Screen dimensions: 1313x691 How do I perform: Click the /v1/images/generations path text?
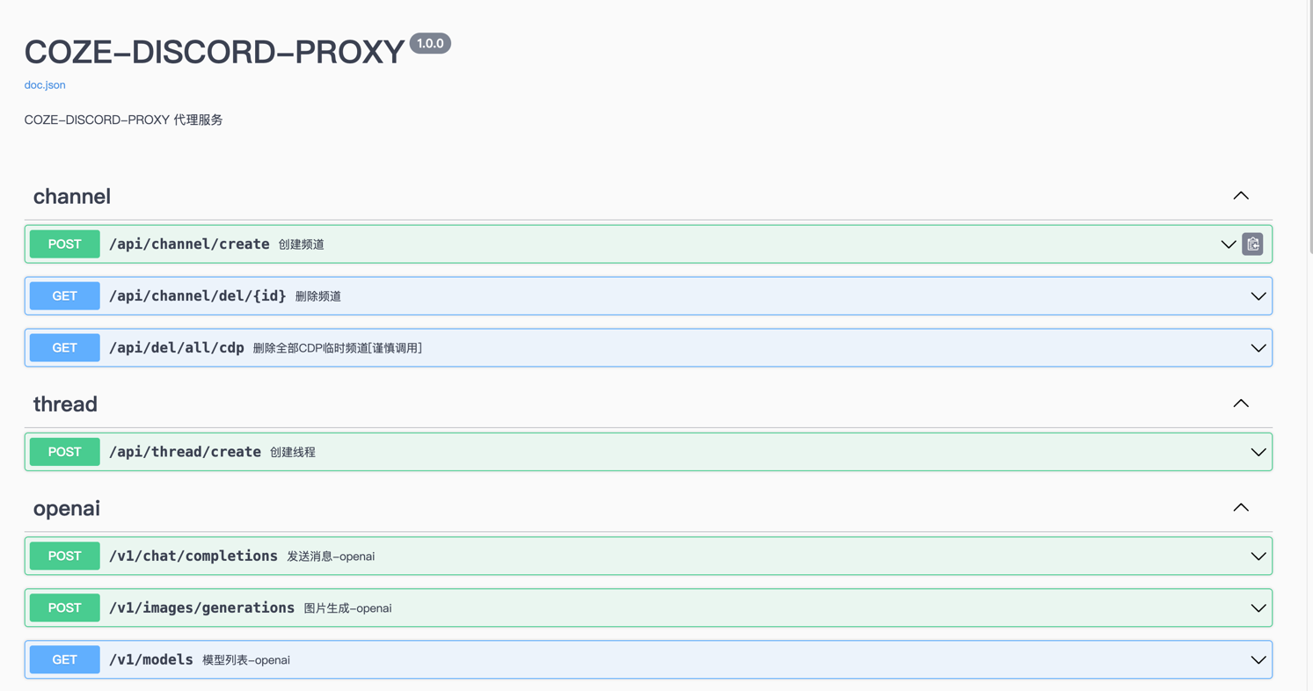click(201, 607)
